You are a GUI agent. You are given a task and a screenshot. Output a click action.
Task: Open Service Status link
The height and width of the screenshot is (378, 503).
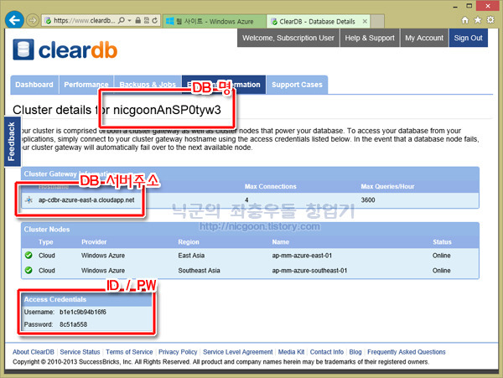point(80,352)
